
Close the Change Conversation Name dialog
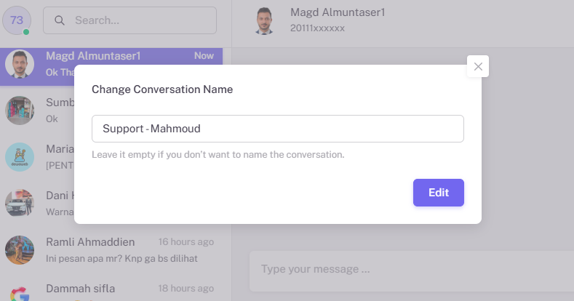coord(478,66)
